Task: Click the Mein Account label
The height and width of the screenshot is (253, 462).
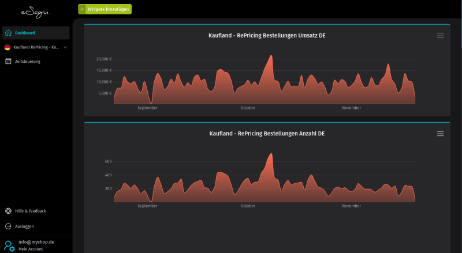Action: coord(31,249)
